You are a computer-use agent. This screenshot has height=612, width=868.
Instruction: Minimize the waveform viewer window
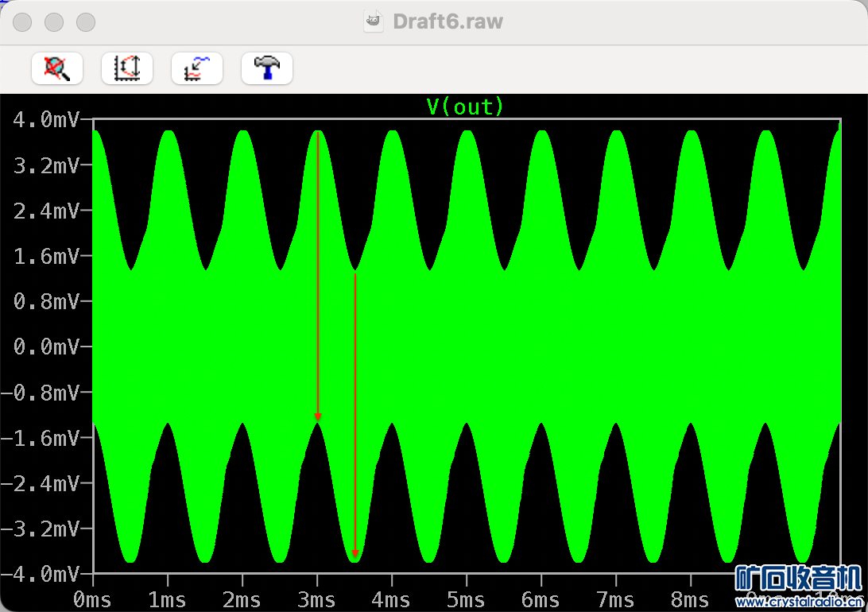coord(54,22)
